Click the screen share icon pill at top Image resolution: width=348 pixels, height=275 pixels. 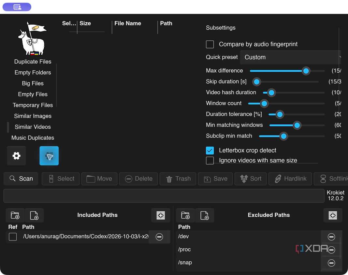coord(17,7)
